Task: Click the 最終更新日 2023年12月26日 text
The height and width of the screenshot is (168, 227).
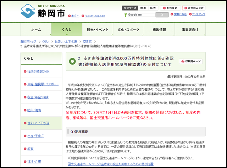Action: (x=186, y=77)
